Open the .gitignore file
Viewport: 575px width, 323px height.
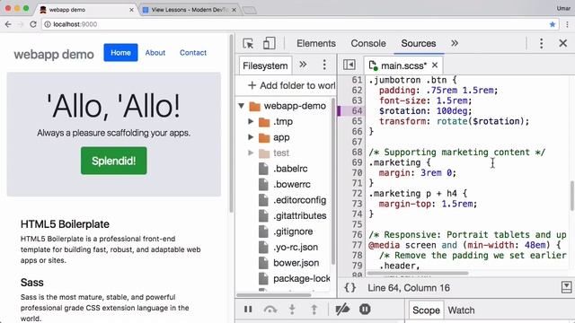coord(293,231)
